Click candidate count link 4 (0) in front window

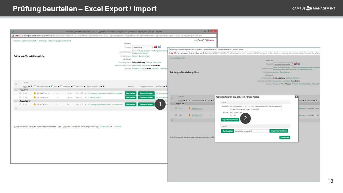point(180,115)
